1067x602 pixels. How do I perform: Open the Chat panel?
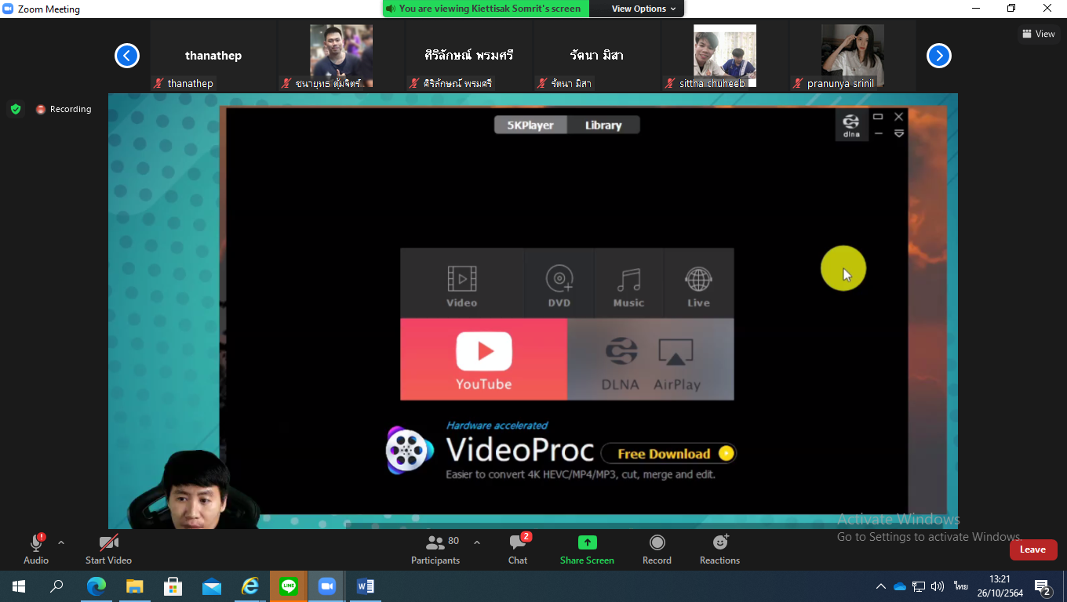click(518, 549)
